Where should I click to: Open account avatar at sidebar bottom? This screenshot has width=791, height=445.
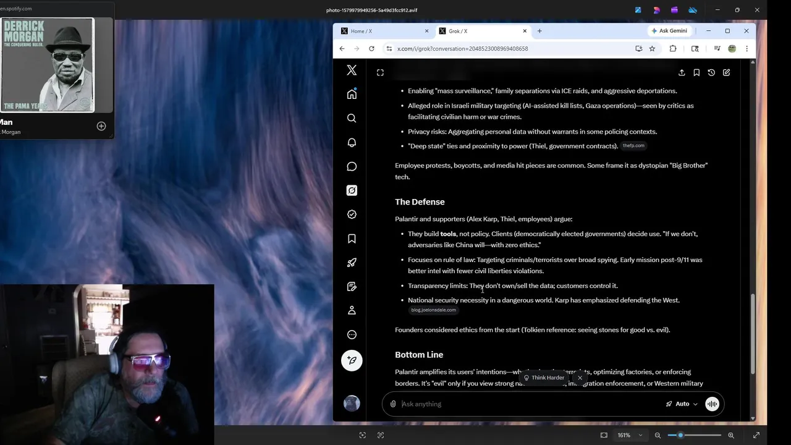click(x=352, y=404)
